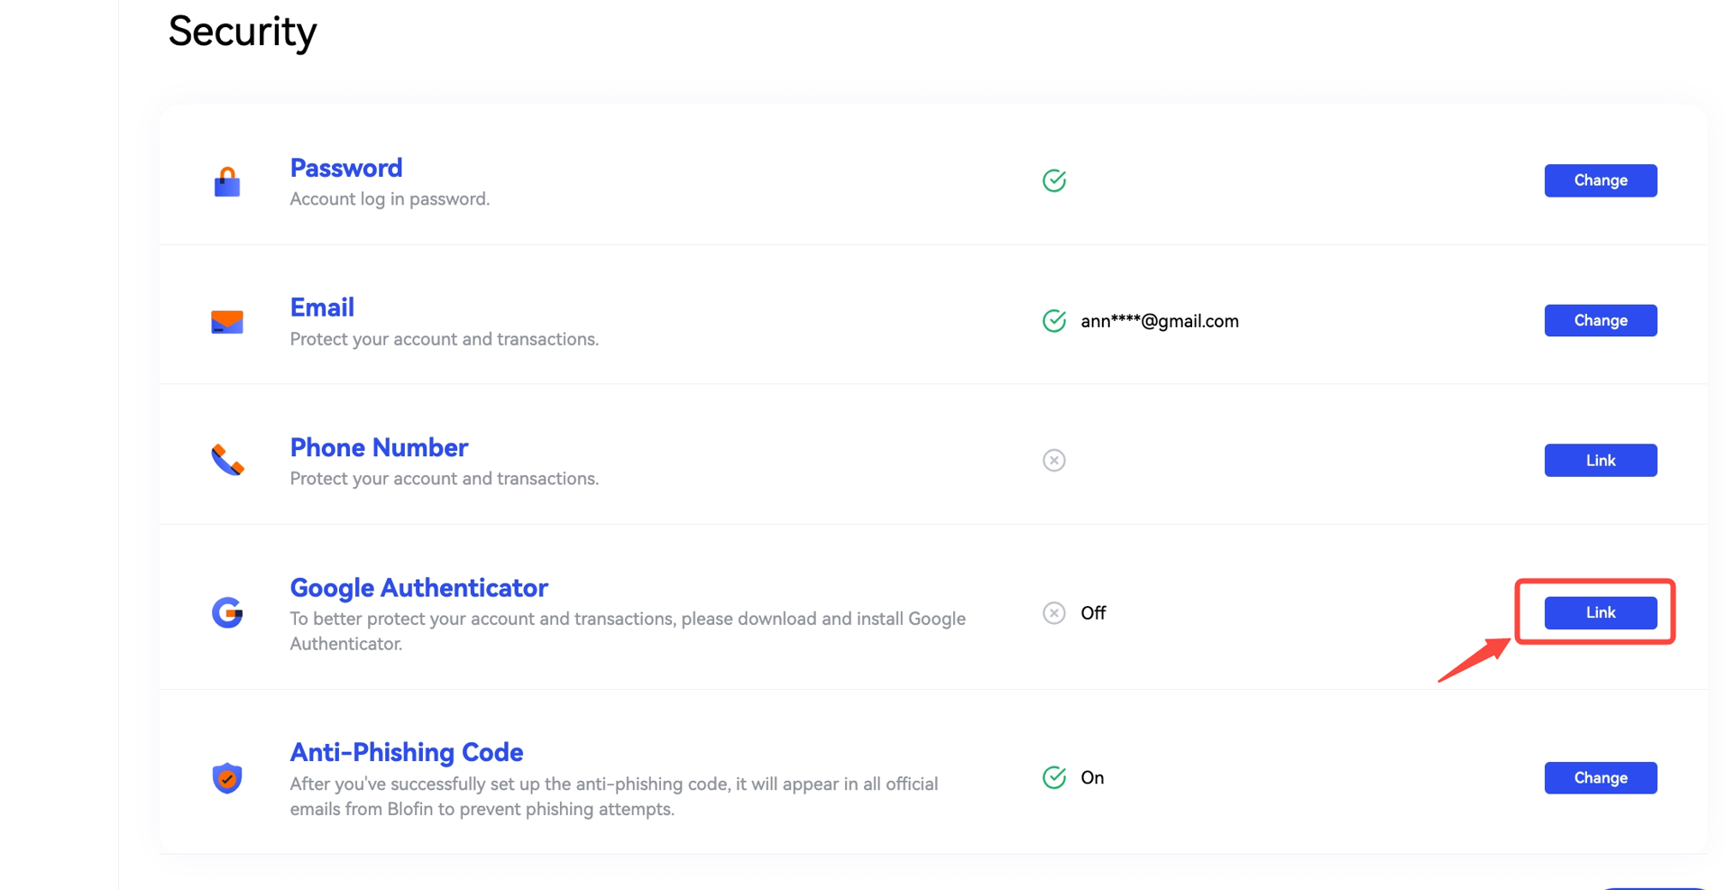Click the orange padlock Password icon
Screen dimensions: 1726x890
click(x=226, y=180)
